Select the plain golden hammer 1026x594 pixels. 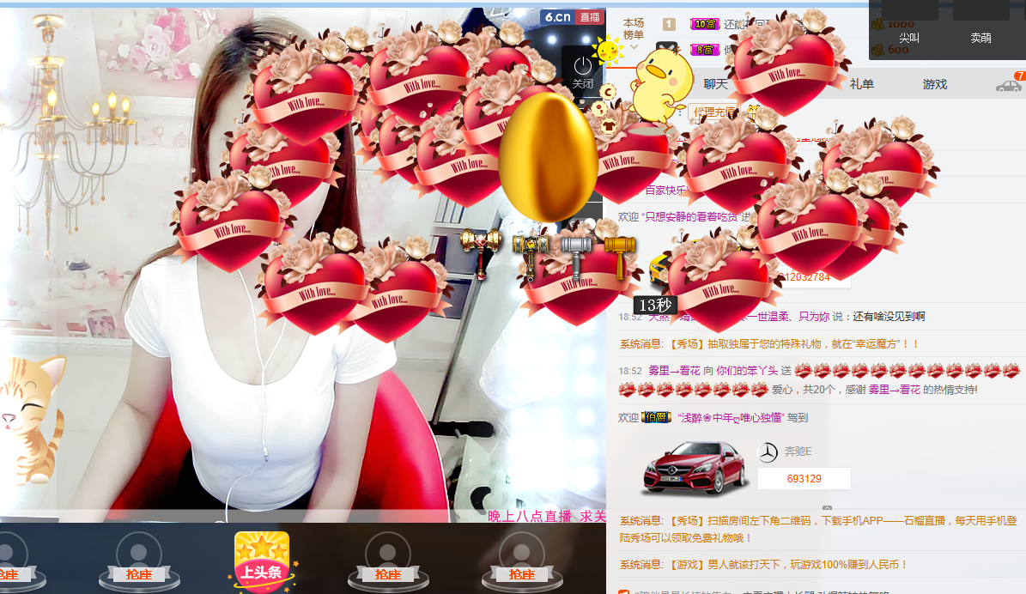coord(620,258)
